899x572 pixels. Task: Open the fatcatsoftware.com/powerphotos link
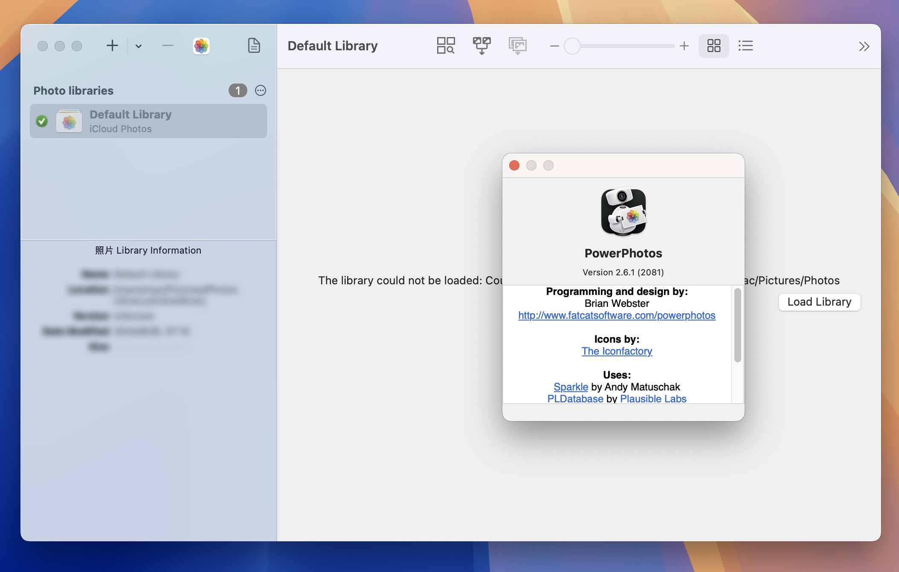pyautogui.click(x=617, y=315)
